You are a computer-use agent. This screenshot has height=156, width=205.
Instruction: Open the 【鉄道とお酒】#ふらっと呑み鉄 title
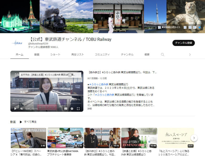pyautogui.click(x=136, y=153)
